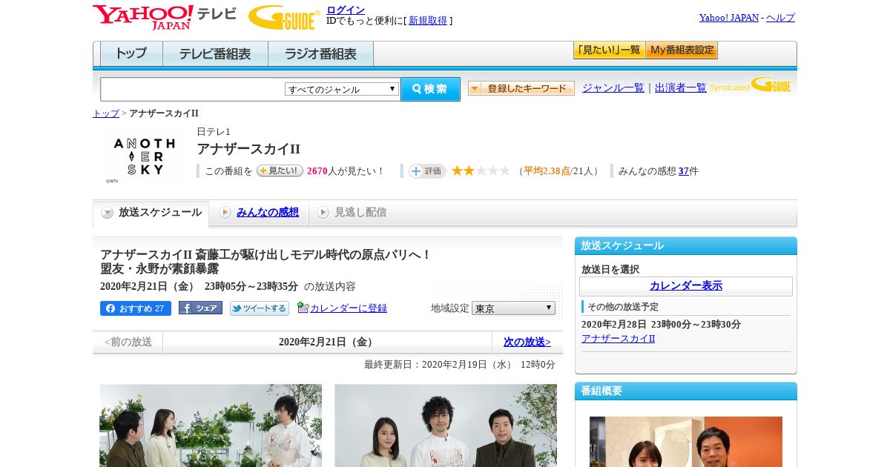Open the トップ navigation tab

click(131, 53)
